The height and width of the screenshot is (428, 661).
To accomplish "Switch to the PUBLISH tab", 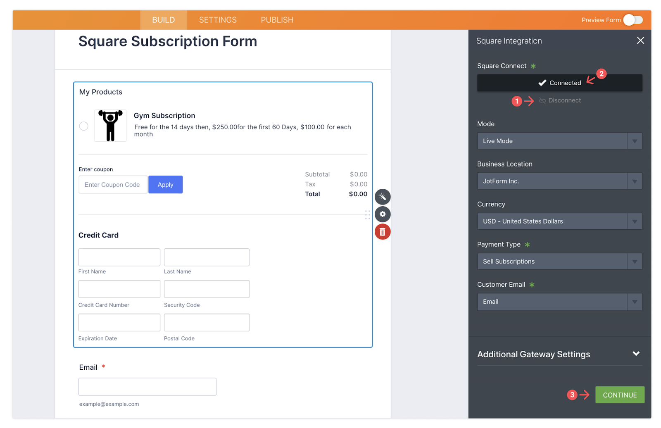I will pos(277,19).
